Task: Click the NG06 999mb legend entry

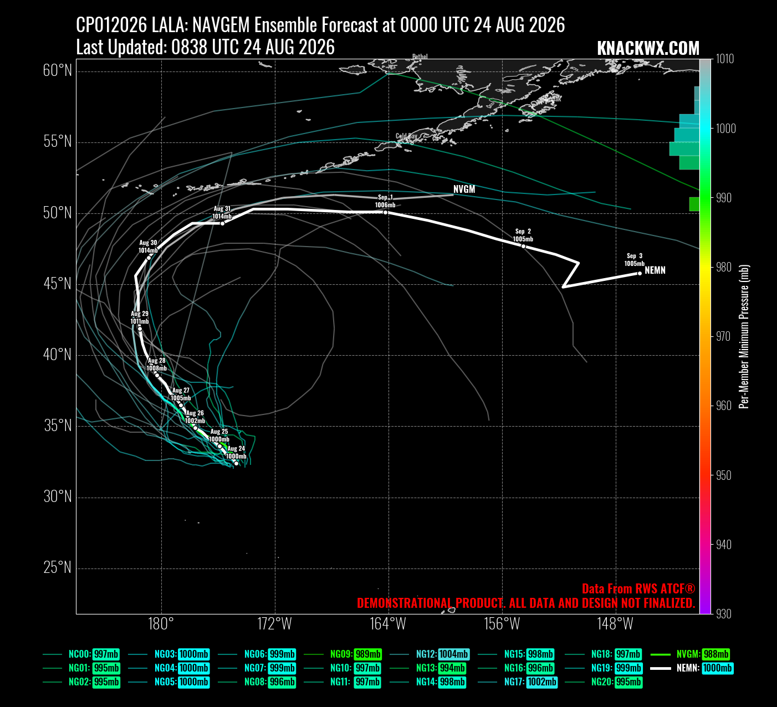Action: [257, 654]
